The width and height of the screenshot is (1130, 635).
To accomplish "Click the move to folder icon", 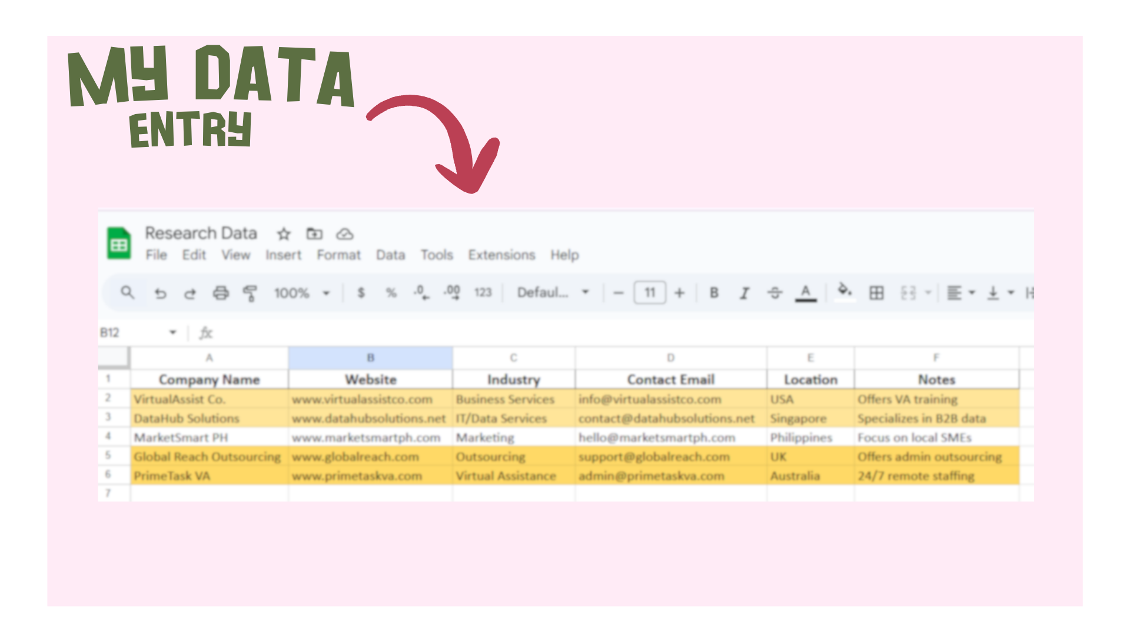I will [x=314, y=234].
